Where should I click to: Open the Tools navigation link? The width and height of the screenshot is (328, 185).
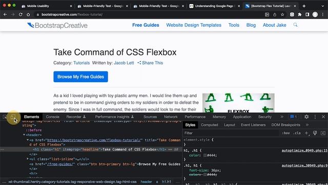[234, 25]
